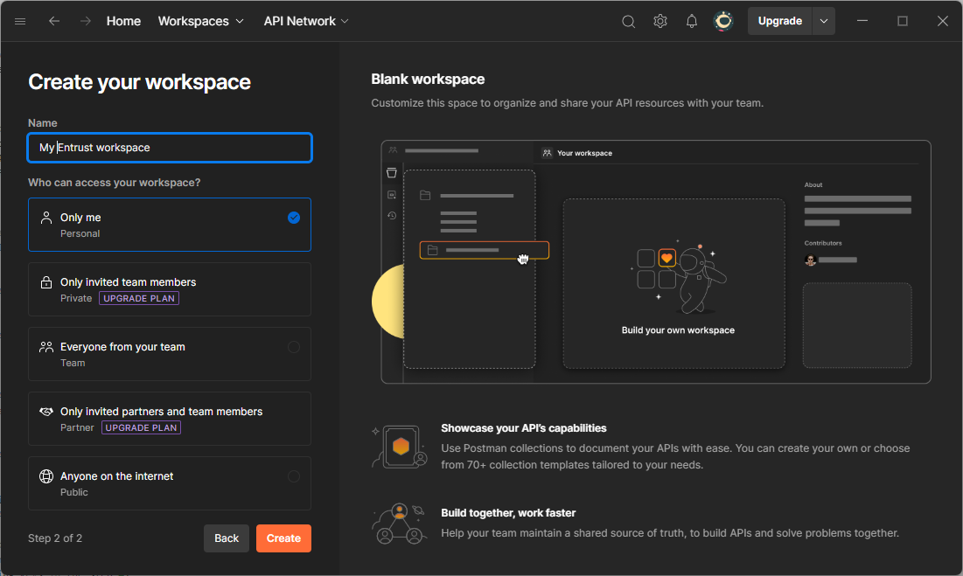
Task: Select the 'Only me' personal option
Action: (x=169, y=225)
